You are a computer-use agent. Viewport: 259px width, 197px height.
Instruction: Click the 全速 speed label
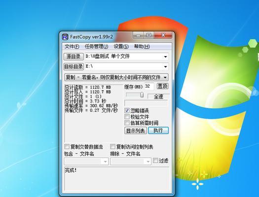[158, 97]
